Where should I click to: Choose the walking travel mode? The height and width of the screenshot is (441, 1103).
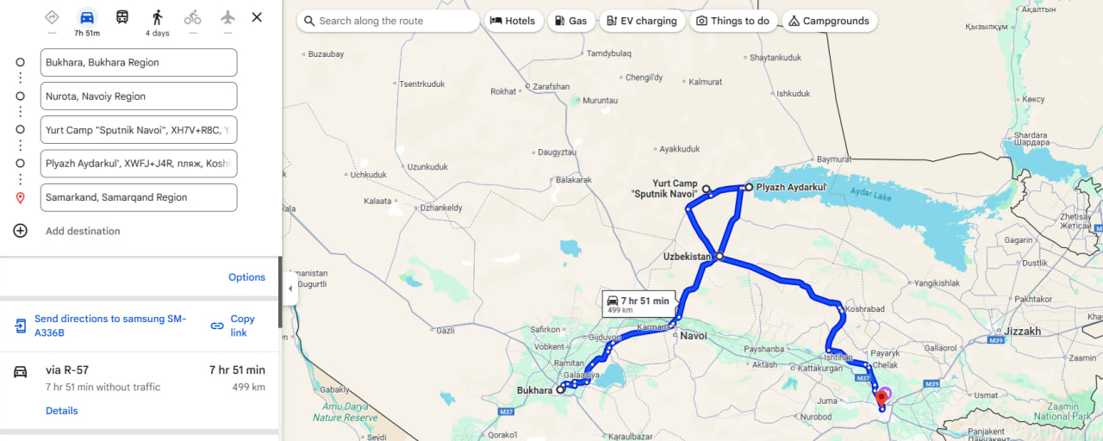coord(157,17)
